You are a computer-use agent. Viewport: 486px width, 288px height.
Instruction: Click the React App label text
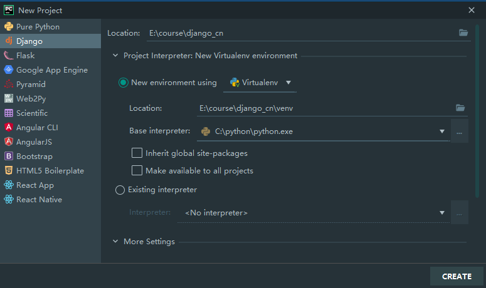point(35,185)
